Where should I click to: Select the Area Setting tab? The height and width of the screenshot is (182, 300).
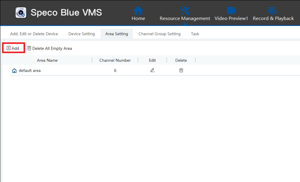[x=116, y=34]
